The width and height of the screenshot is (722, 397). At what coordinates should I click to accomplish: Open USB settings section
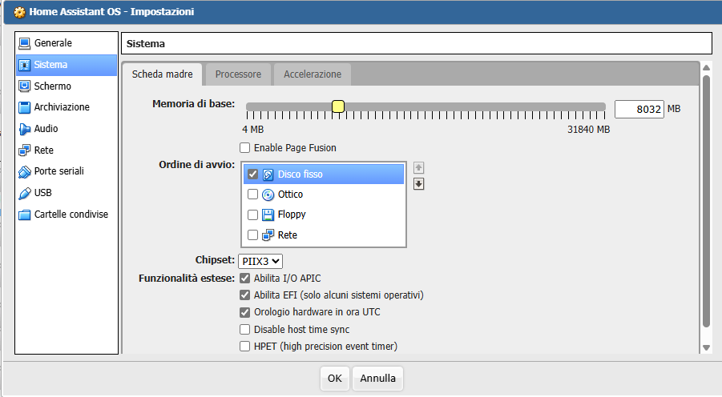(x=67, y=193)
